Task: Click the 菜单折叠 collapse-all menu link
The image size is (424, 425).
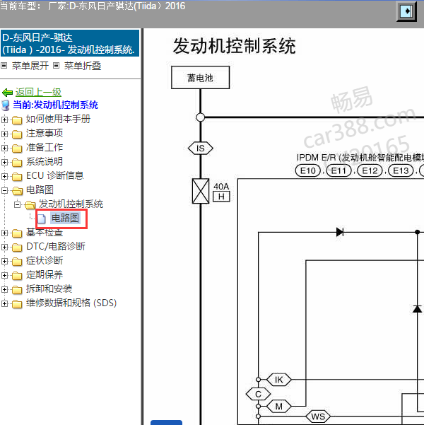Action: point(83,66)
